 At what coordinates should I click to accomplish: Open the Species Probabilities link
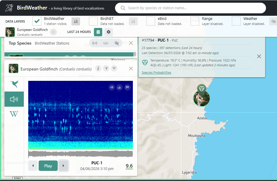156,73
